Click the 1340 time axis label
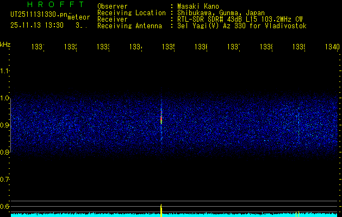This screenshot has width=342, height=217. pyautogui.click(x=331, y=48)
